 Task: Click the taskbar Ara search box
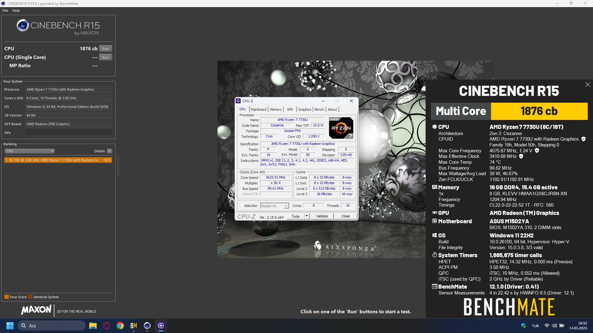(52, 326)
